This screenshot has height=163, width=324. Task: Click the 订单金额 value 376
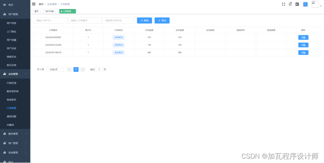[x=149, y=37]
